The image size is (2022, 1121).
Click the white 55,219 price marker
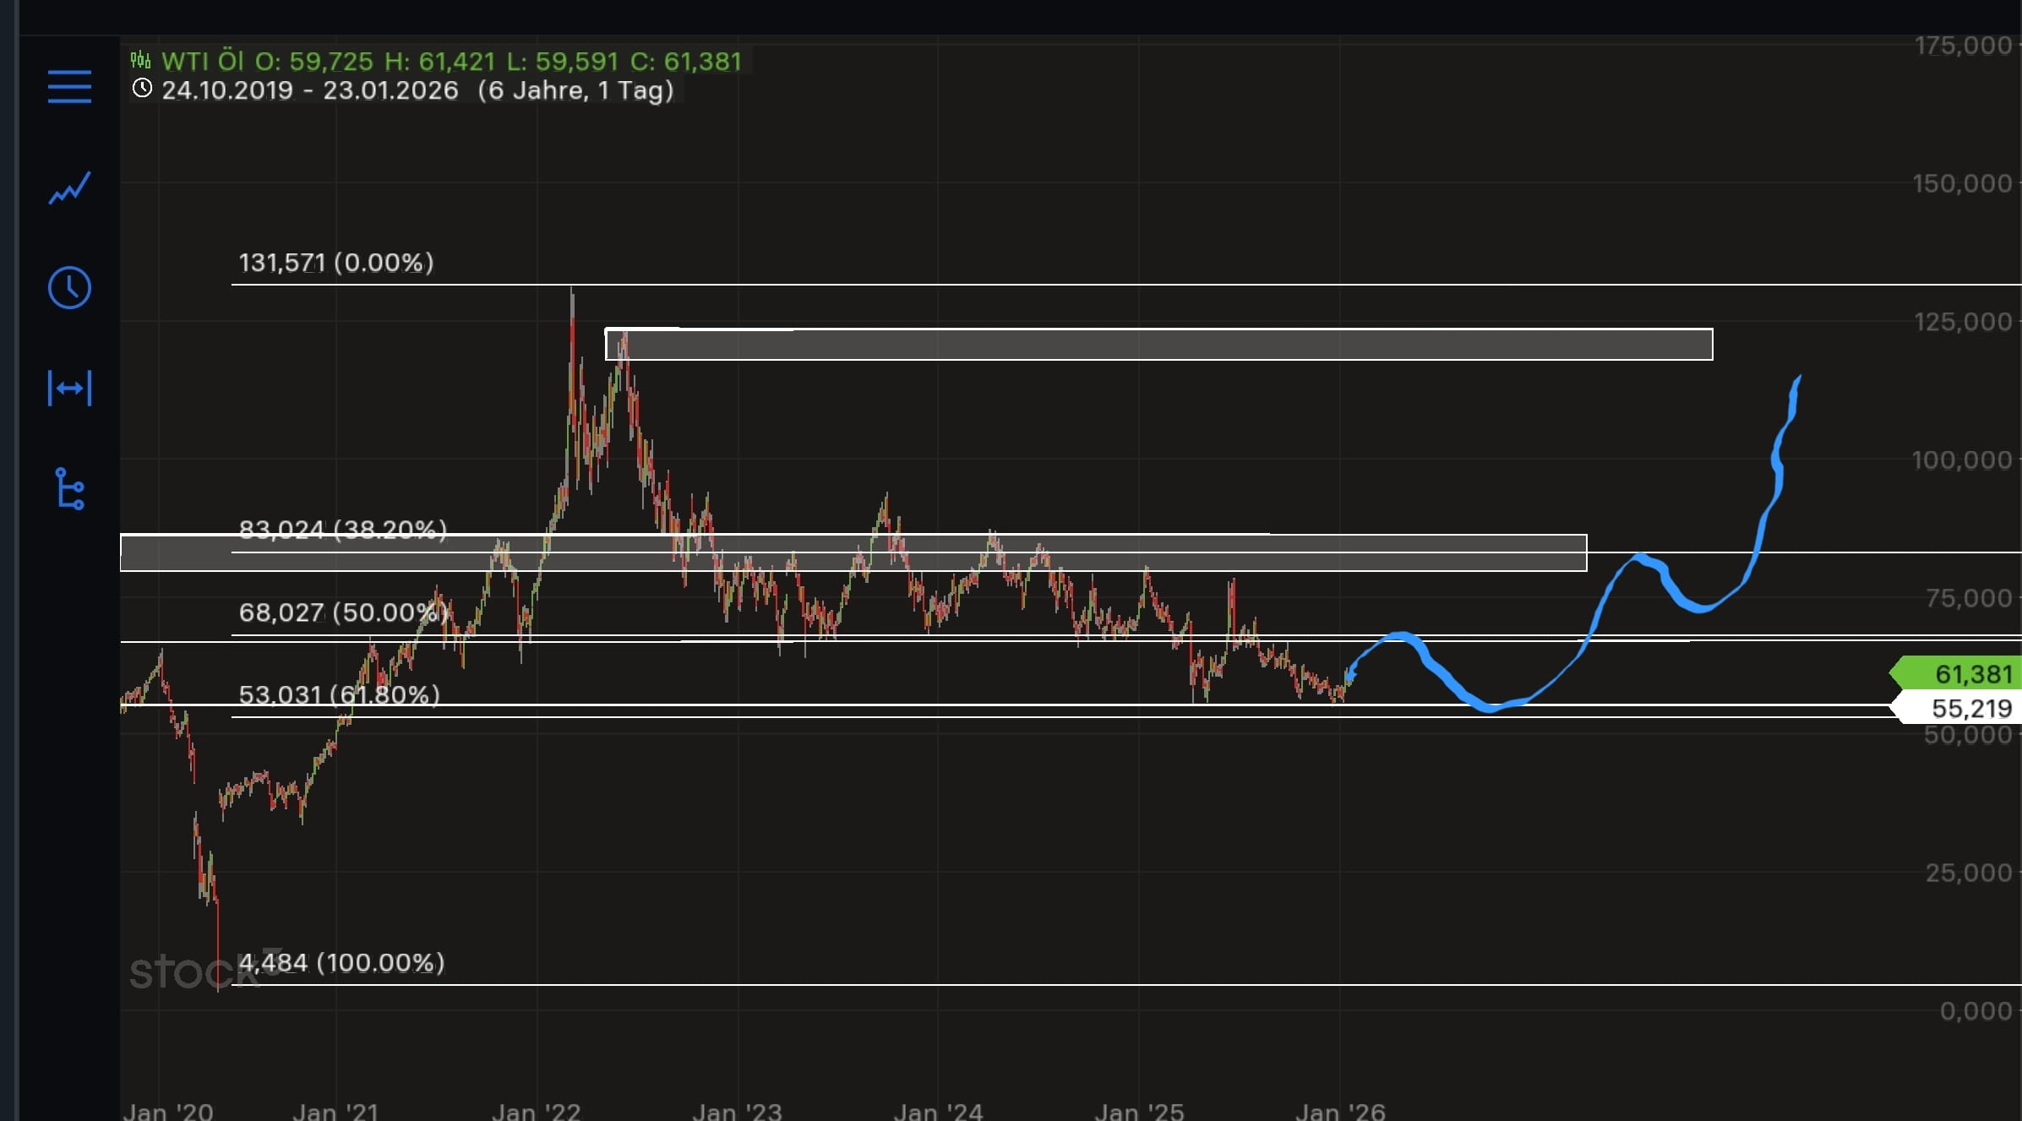click(x=1969, y=709)
